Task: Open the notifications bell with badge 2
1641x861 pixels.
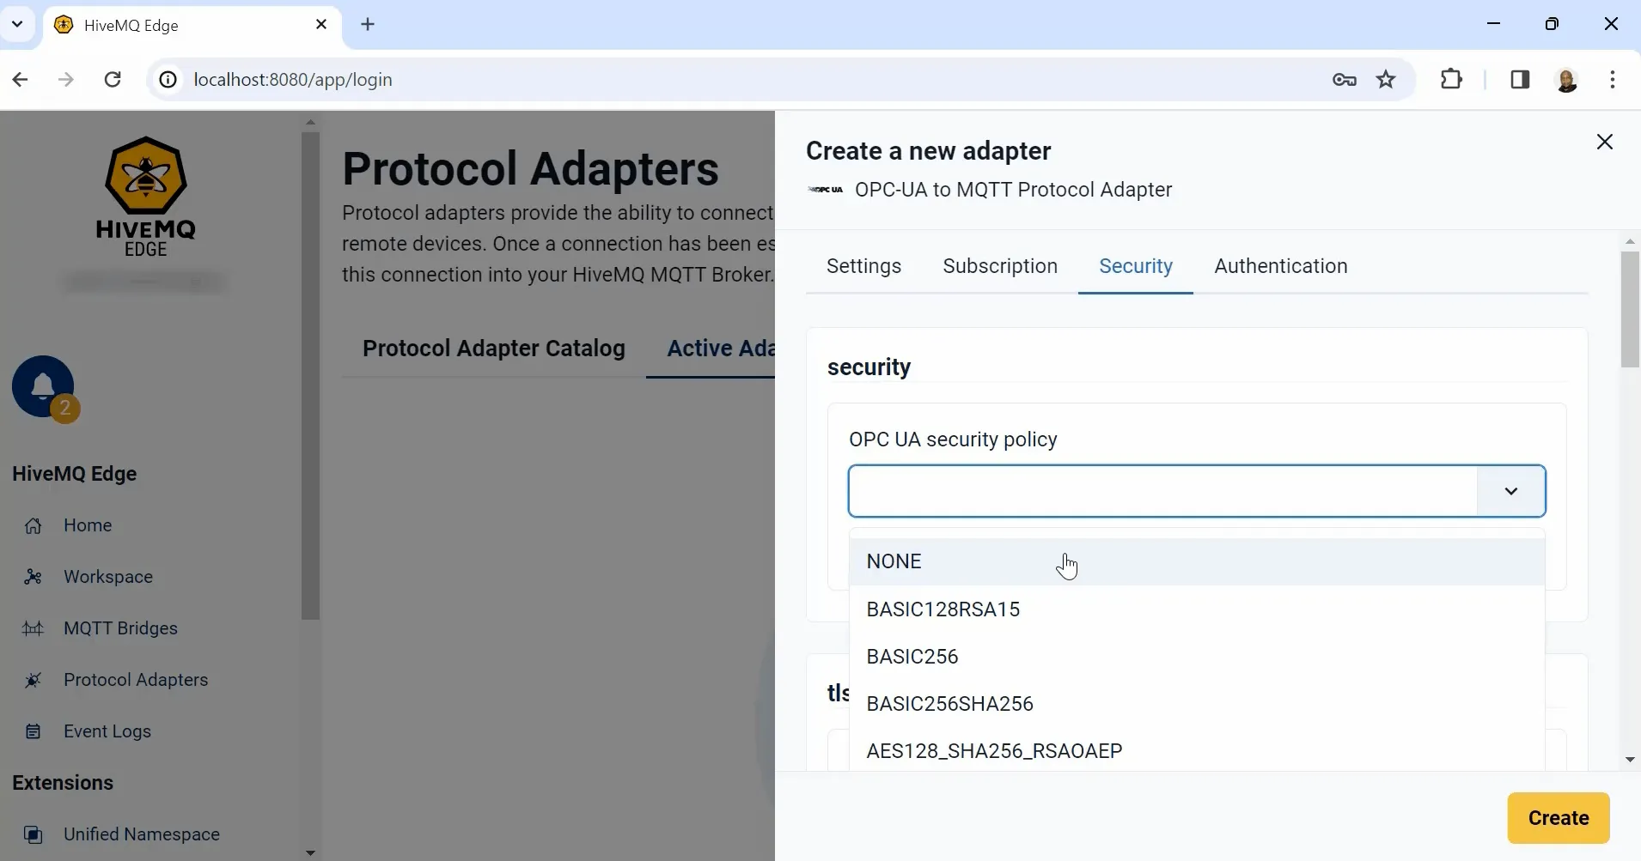Action: (43, 387)
